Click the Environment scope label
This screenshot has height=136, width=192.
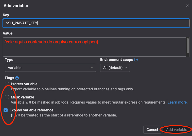[116, 60]
